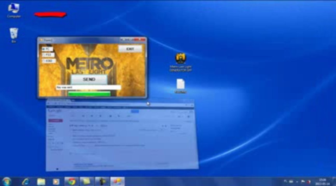This screenshot has width=336, height=186.
Task: Launch Internet Explorer from the taskbar
Action: (25, 181)
